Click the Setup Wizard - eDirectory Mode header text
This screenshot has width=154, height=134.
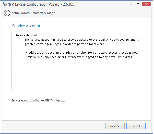[x=33, y=13]
